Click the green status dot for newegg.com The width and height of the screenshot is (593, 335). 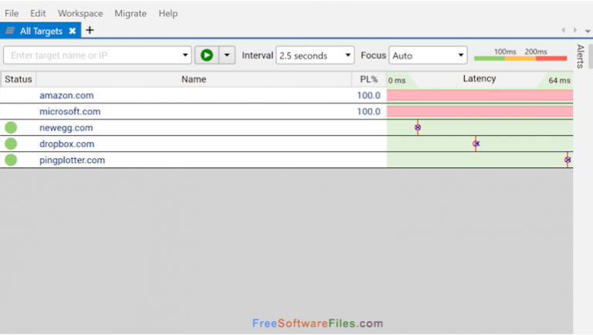(x=11, y=128)
